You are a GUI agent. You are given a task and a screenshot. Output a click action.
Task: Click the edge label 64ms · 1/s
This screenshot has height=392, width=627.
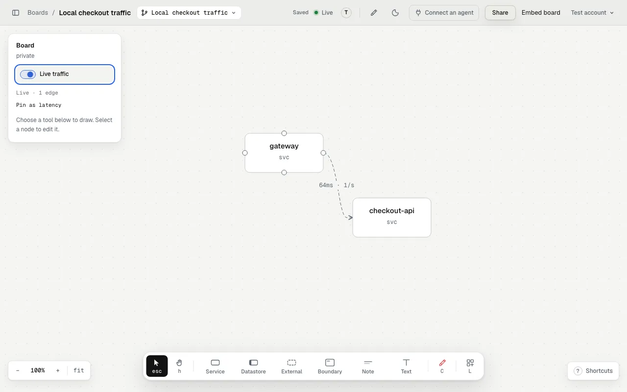pyautogui.click(x=337, y=185)
